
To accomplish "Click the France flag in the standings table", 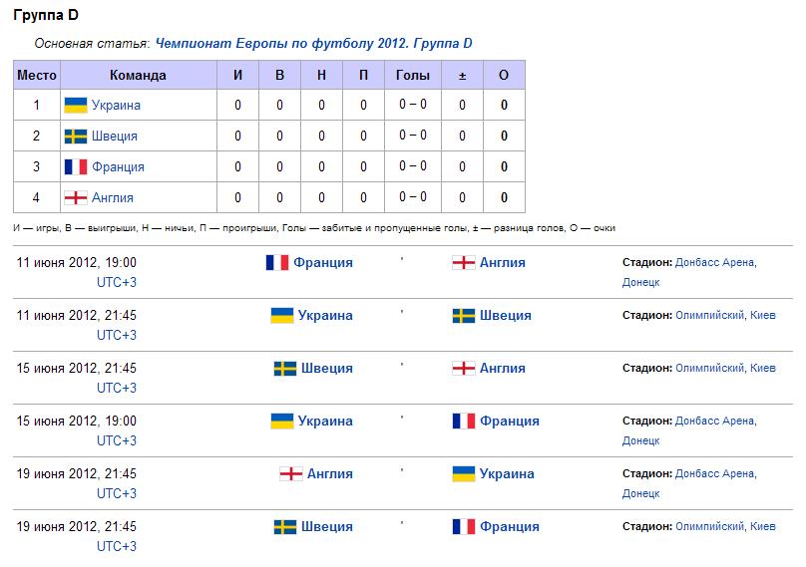I will tap(75, 166).
